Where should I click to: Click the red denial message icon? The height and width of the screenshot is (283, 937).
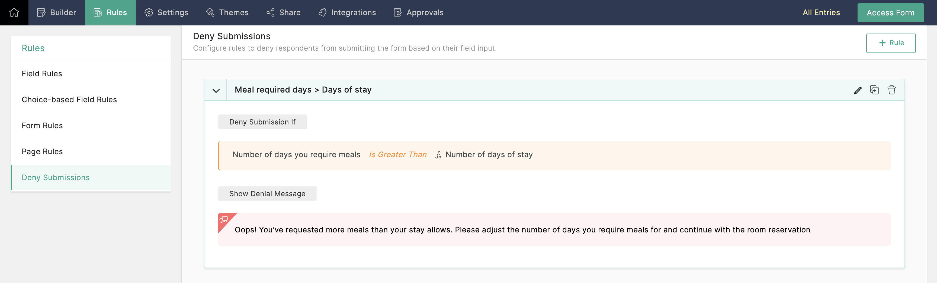[x=224, y=220]
